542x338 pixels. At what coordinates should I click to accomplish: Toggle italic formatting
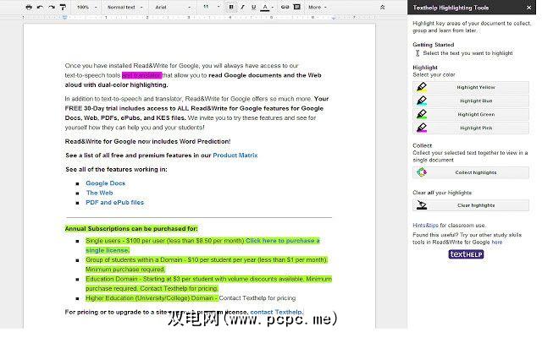click(241, 7)
